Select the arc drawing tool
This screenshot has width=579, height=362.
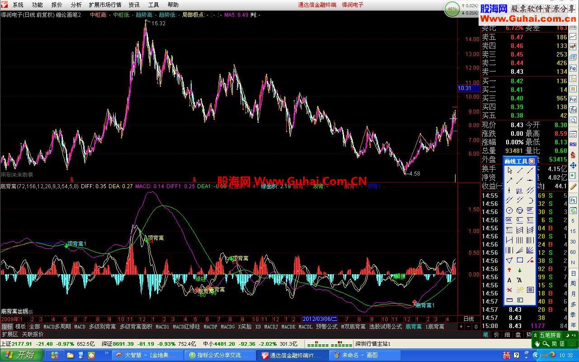coord(530,200)
